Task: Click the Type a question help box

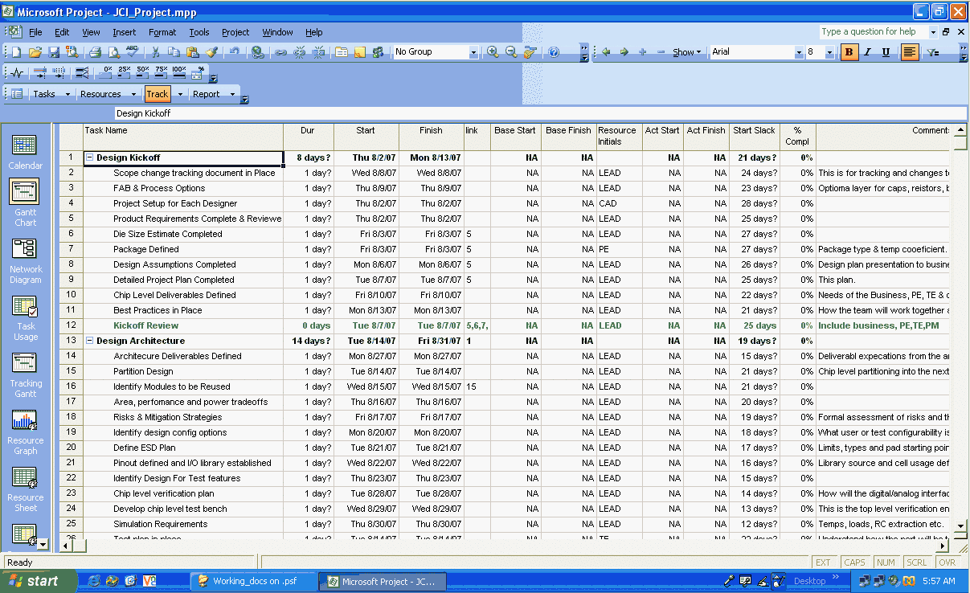Action: tap(873, 32)
